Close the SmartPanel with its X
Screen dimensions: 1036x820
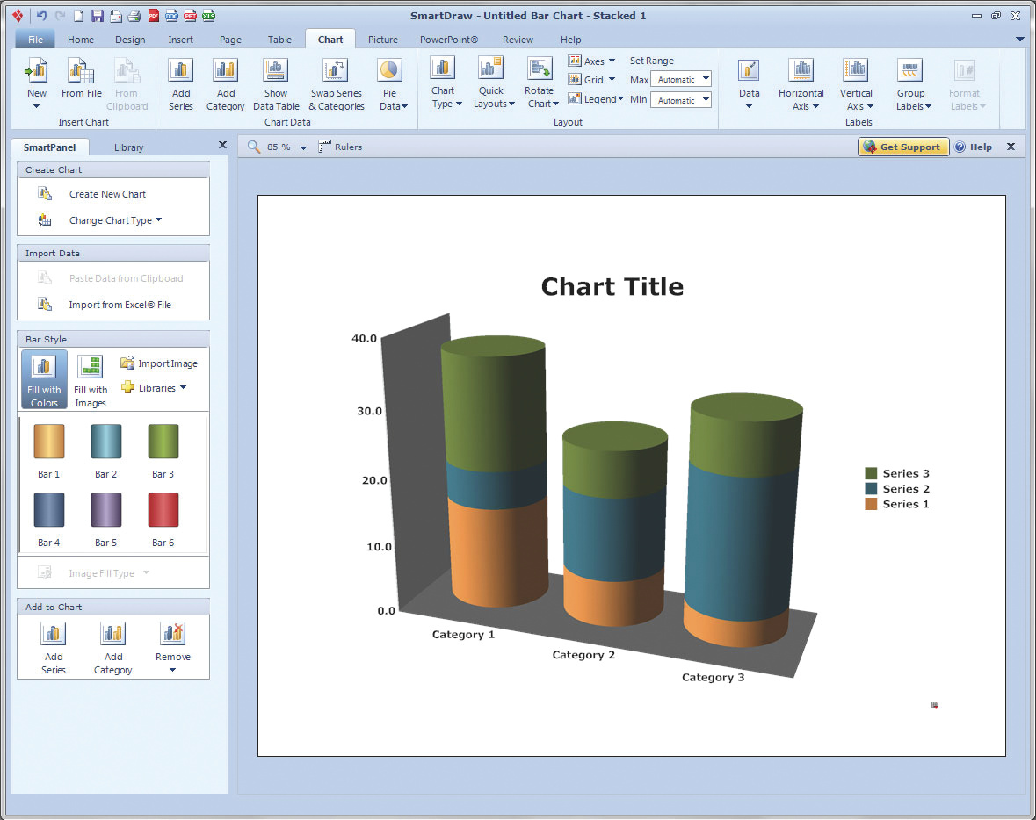pyautogui.click(x=222, y=145)
